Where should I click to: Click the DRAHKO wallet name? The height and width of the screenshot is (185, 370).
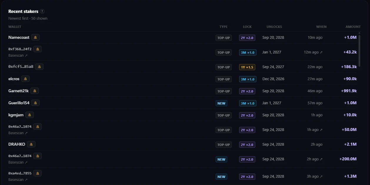[x=17, y=144]
